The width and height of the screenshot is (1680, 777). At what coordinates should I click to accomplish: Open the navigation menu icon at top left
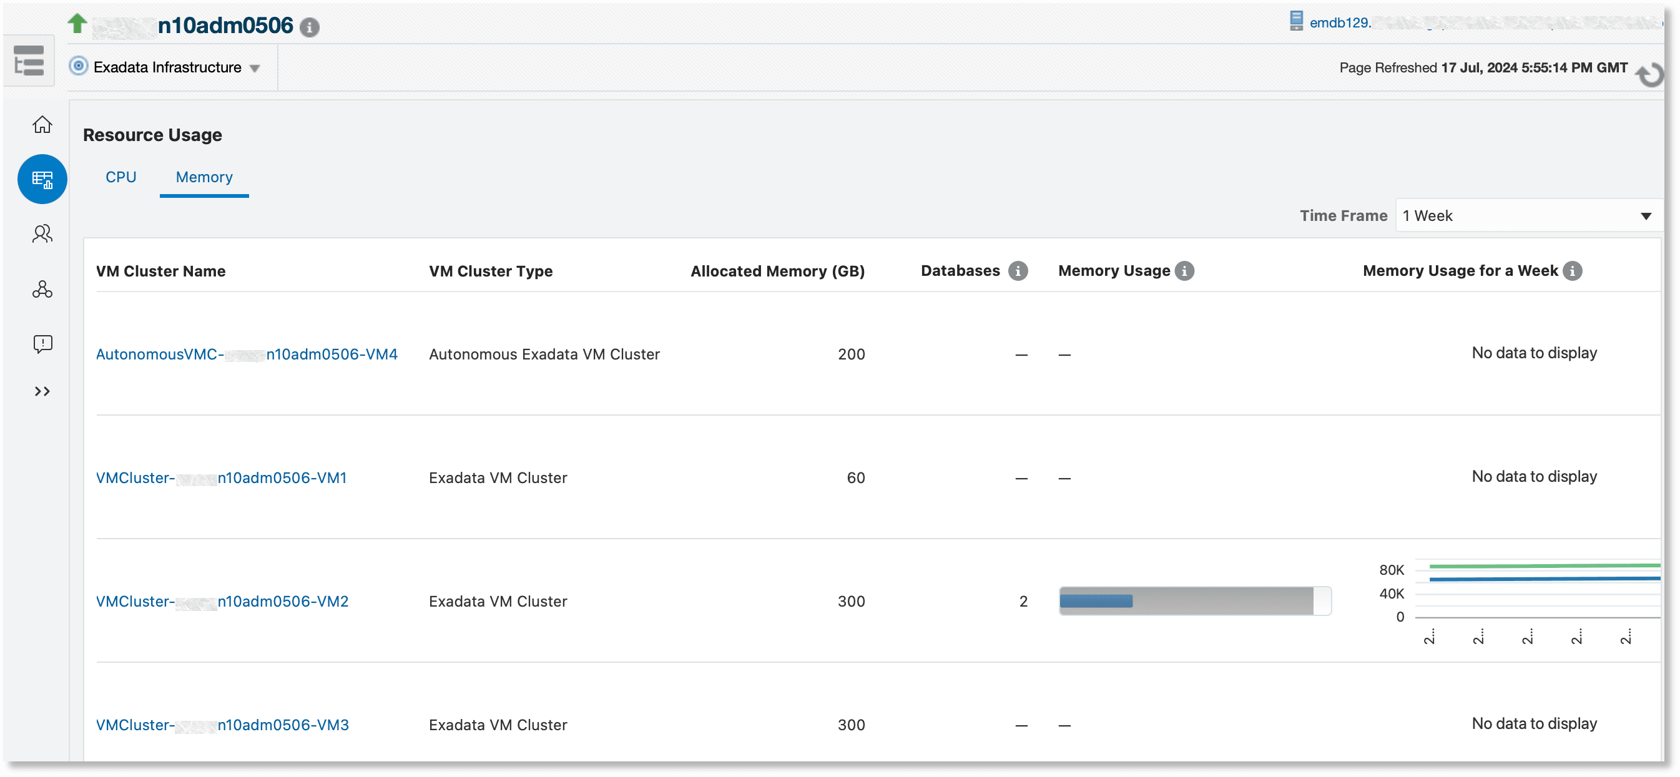(x=29, y=60)
